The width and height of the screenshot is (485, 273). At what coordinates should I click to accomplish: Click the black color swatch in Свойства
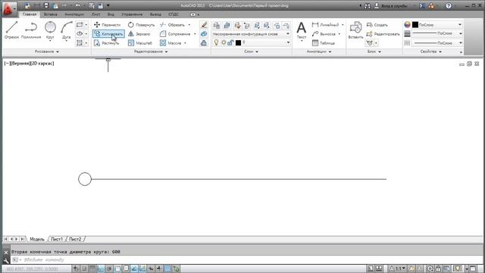click(415, 25)
